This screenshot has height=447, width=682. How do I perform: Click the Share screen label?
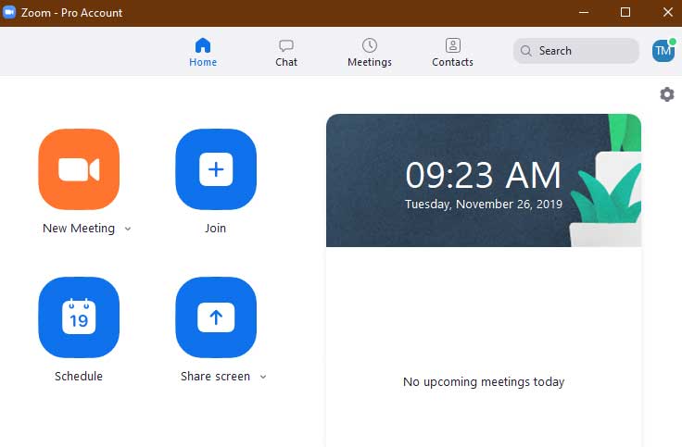[215, 376]
